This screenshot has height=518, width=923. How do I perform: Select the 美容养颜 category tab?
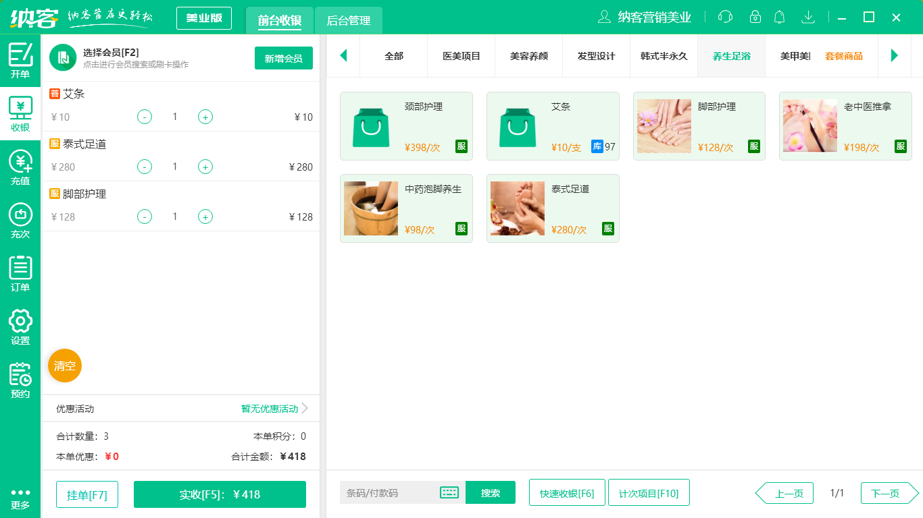529,56
